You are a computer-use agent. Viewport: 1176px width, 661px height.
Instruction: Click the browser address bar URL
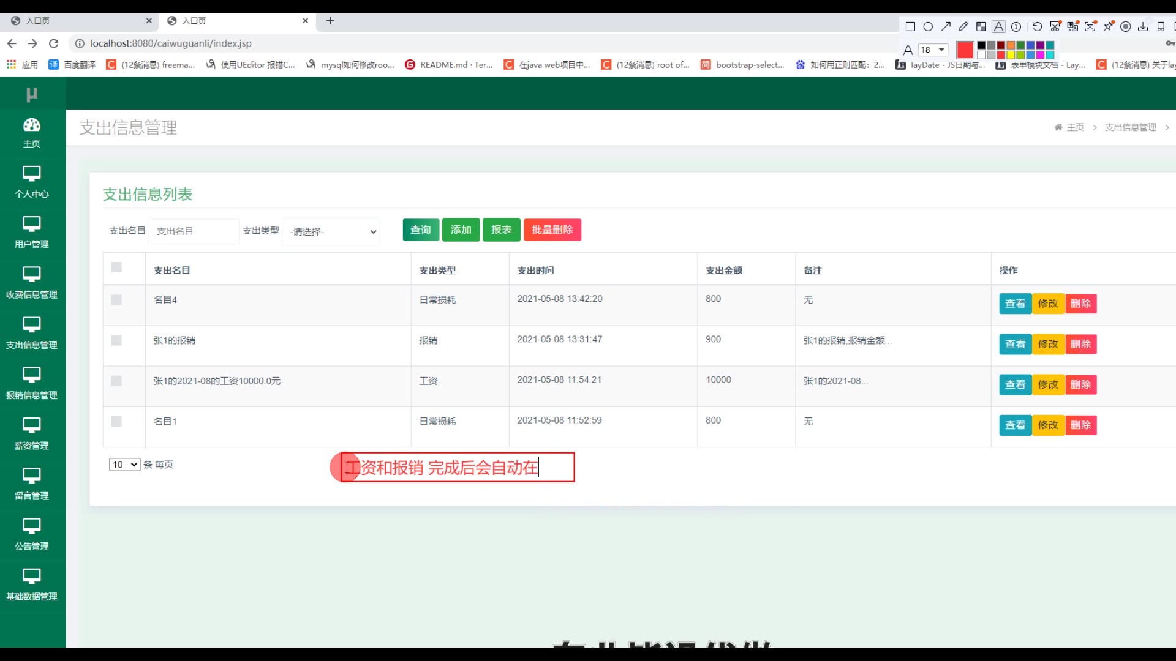171,43
